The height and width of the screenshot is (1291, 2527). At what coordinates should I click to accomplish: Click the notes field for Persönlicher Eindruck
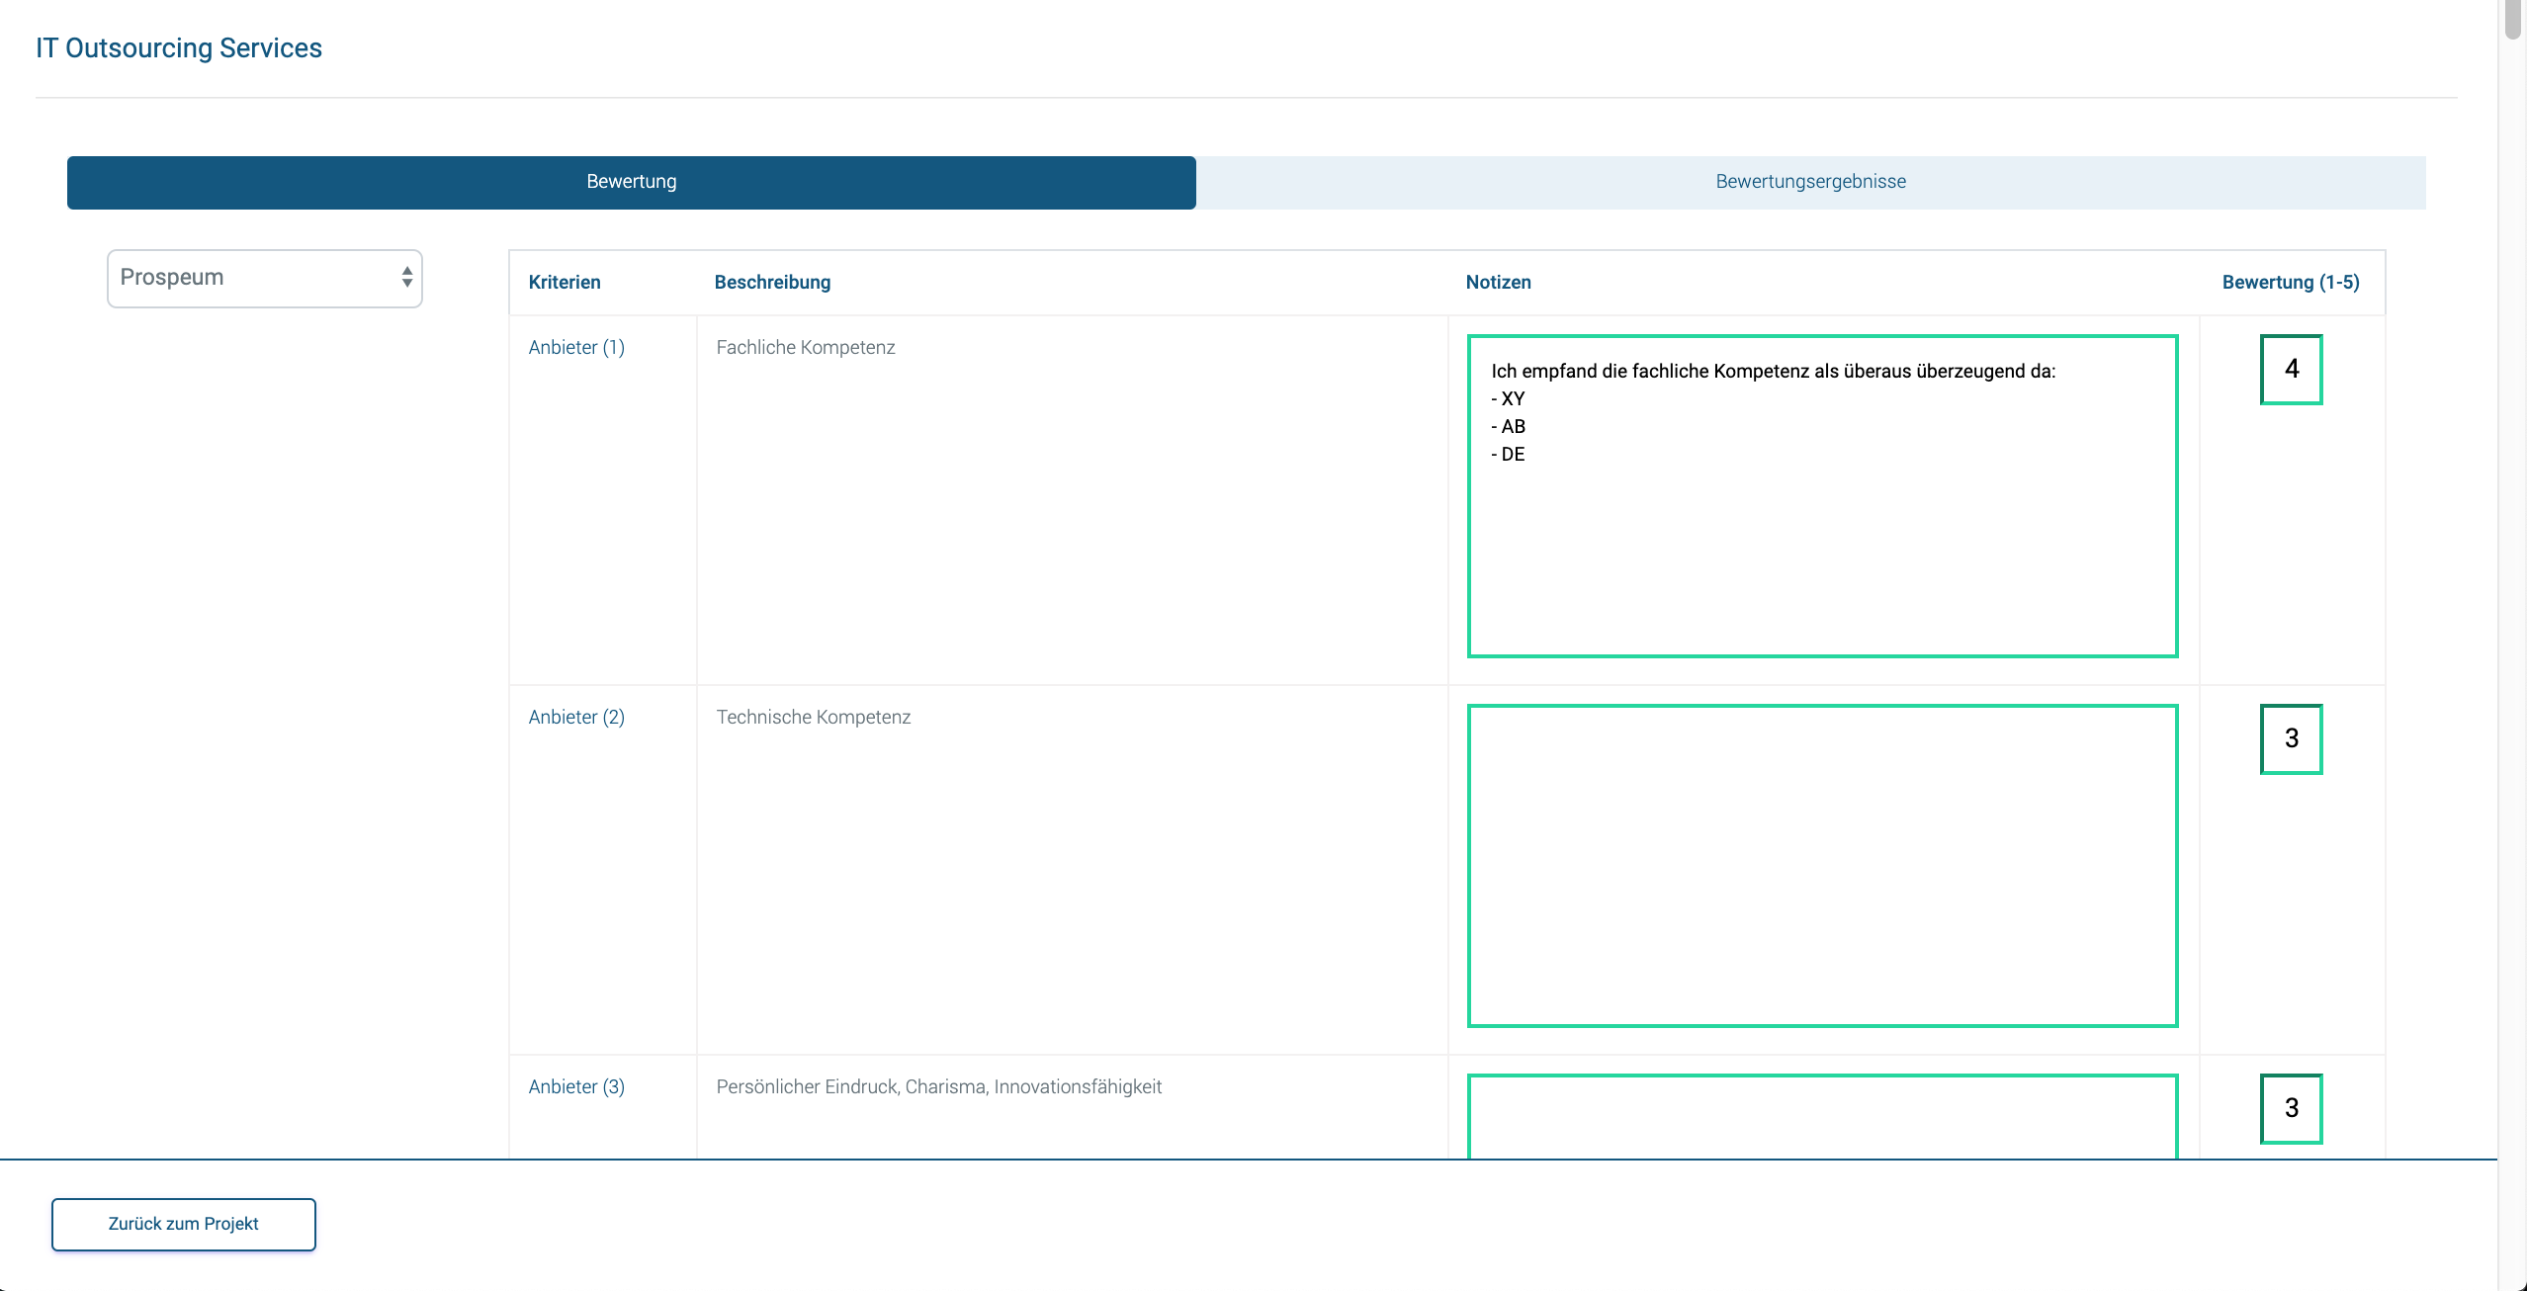tap(1822, 1117)
